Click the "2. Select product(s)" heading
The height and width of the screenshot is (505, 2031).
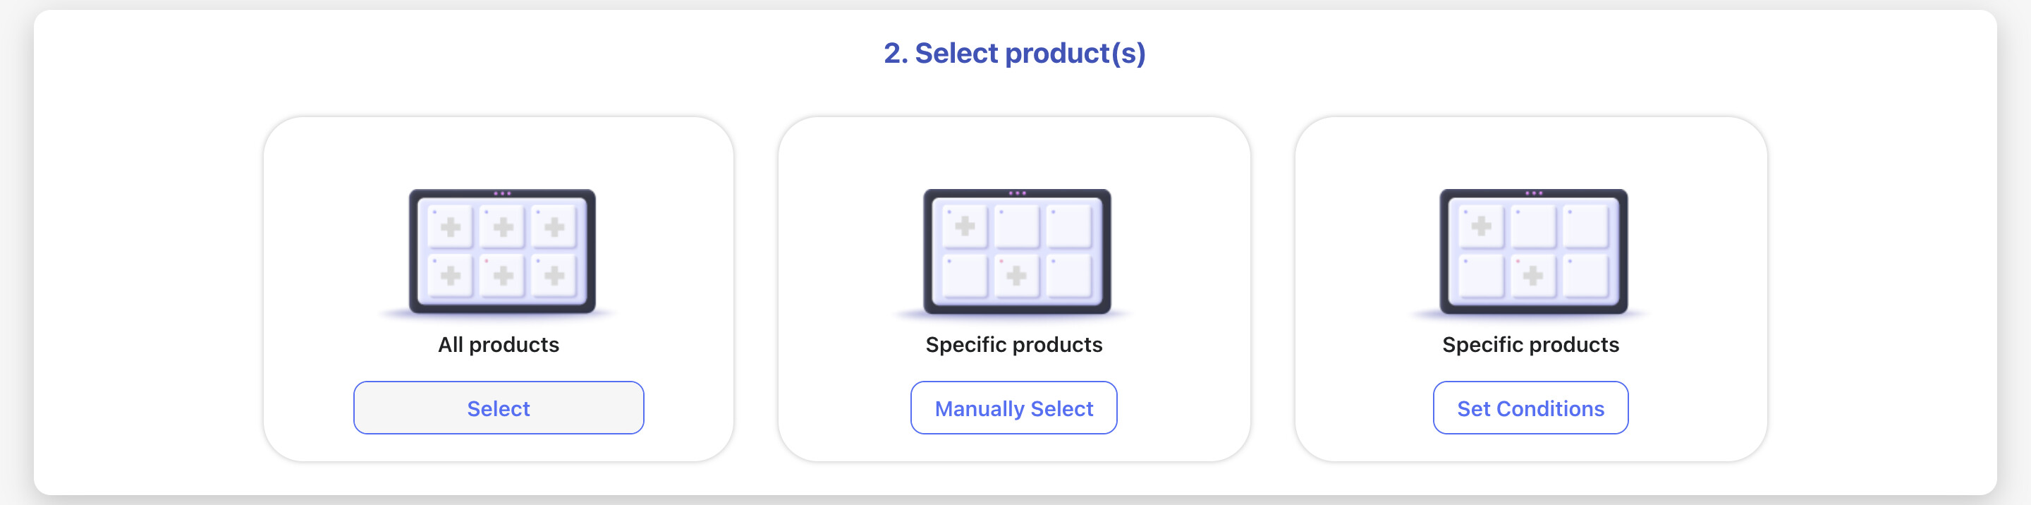[1015, 53]
